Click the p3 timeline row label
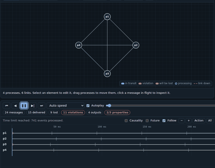Viewport: 215px width, 168px height. (5, 144)
